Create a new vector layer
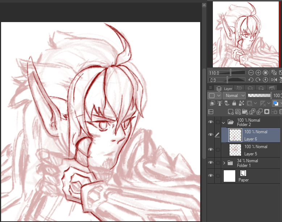282x222 pixels. tap(238, 112)
